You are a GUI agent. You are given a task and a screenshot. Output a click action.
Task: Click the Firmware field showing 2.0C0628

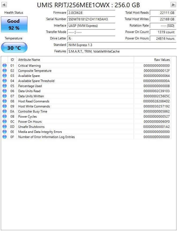(91, 13)
